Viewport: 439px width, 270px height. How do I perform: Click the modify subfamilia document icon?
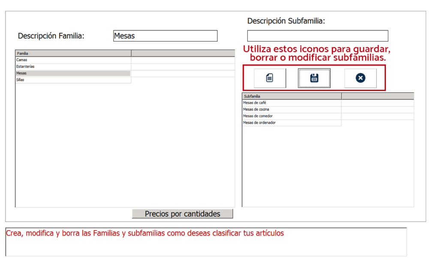[270, 78]
